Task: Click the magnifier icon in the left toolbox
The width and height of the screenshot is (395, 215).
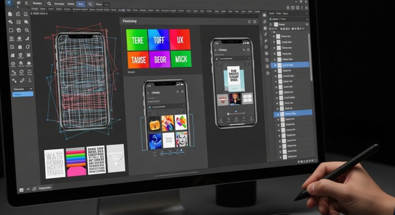Action: click(x=27, y=30)
